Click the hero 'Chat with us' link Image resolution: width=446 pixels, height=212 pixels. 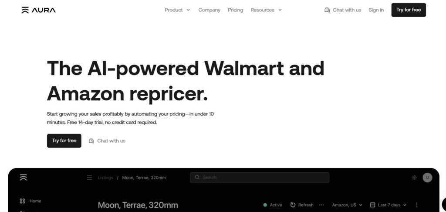111,141
